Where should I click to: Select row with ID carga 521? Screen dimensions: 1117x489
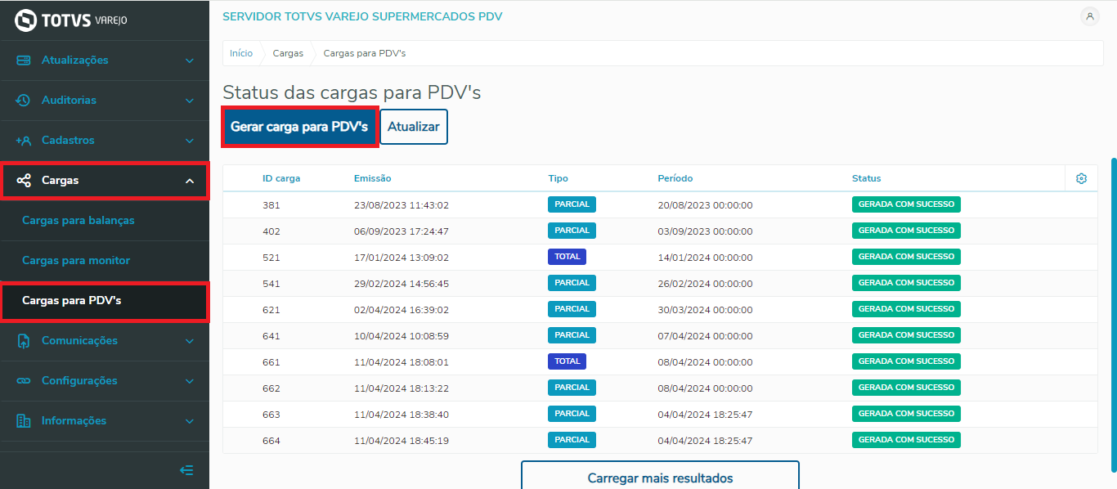pos(660,257)
